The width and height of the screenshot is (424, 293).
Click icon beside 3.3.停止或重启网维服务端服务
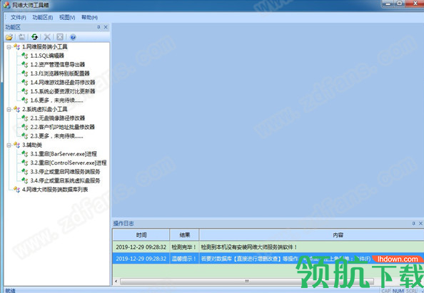pos(25,172)
